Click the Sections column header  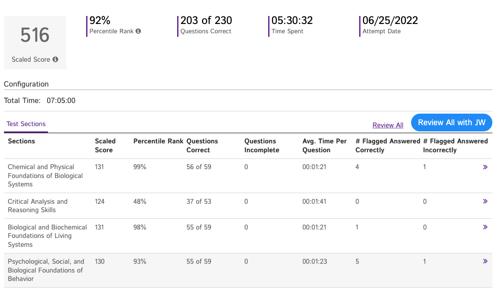pyautogui.click(x=21, y=141)
